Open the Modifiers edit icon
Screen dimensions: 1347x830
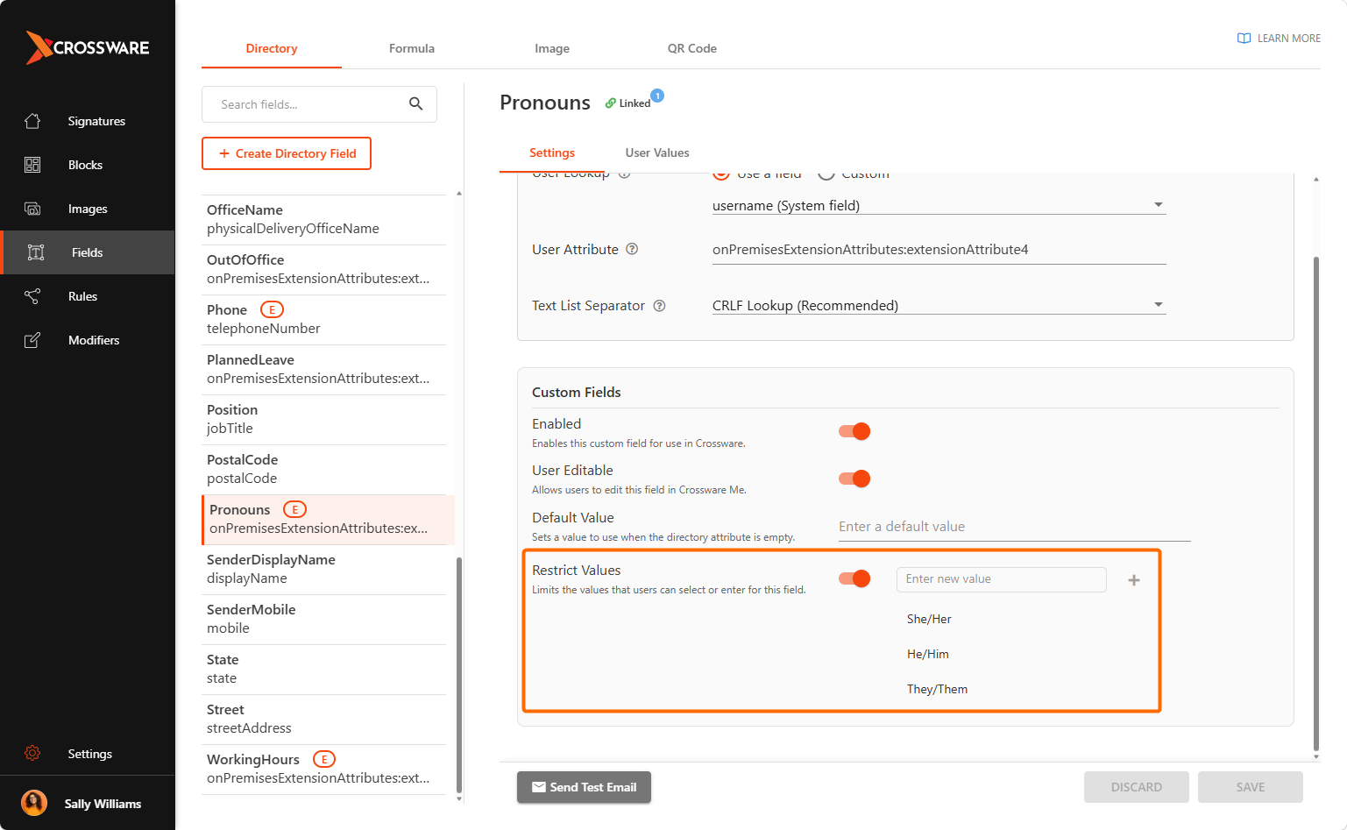click(x=32, y=340)
